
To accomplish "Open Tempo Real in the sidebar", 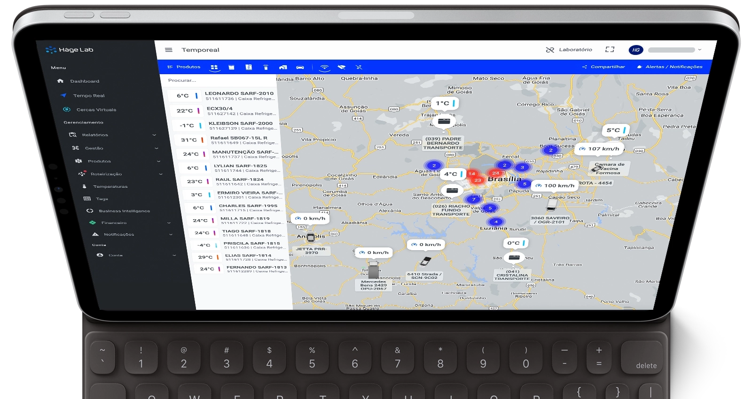I will pos(89,96).
